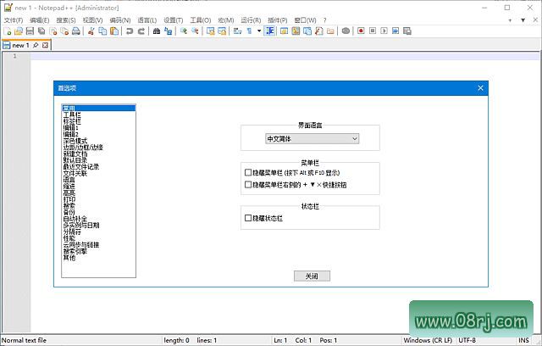
Task: Close the 首选项 dialog with the X
Action: (x=480, y=88)
